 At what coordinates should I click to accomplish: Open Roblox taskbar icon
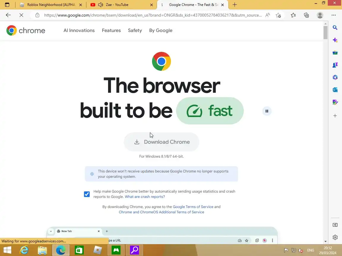(97, 250)
